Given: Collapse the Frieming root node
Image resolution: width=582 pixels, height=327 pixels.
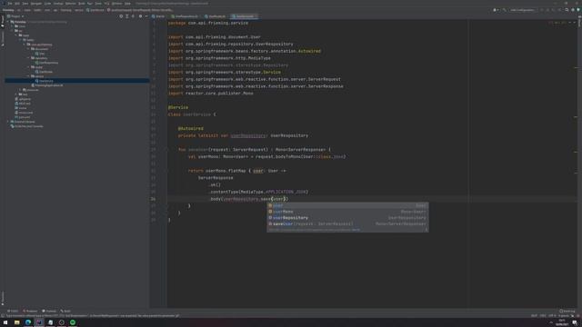Looking at the screenshot, I should (8, 22).
